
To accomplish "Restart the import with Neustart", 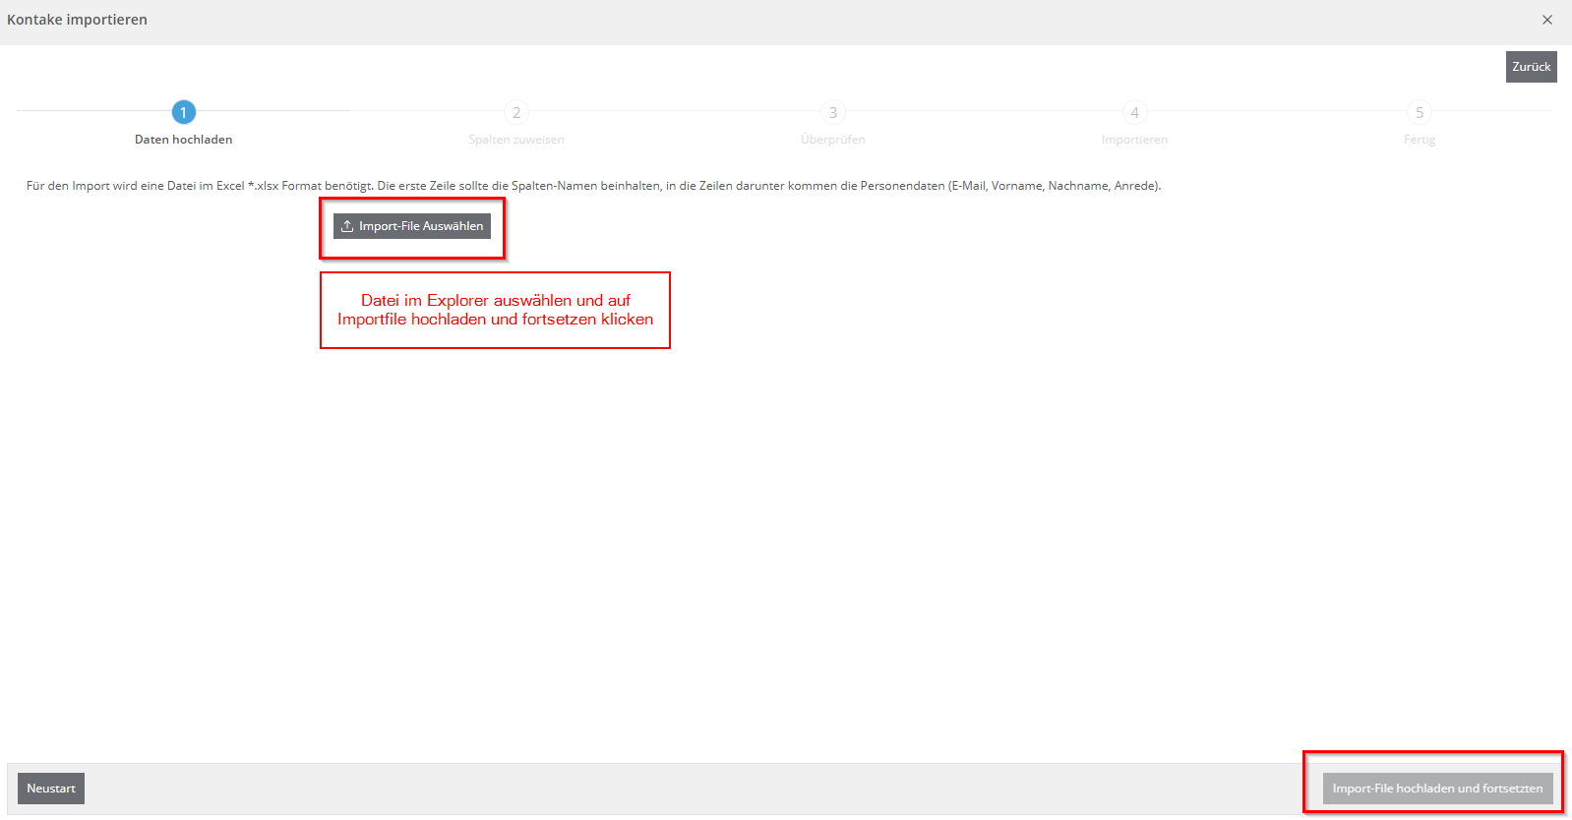I will pos(51,789).
